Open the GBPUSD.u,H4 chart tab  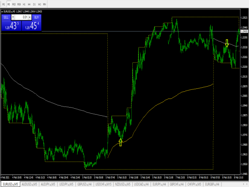pyautogui.click(x=84, y=184)
